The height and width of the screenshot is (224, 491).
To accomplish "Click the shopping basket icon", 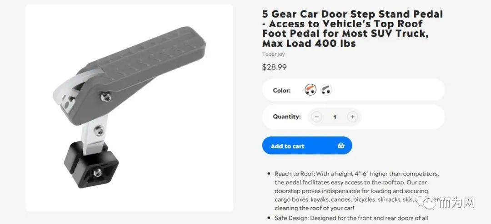I will point(341,146).
